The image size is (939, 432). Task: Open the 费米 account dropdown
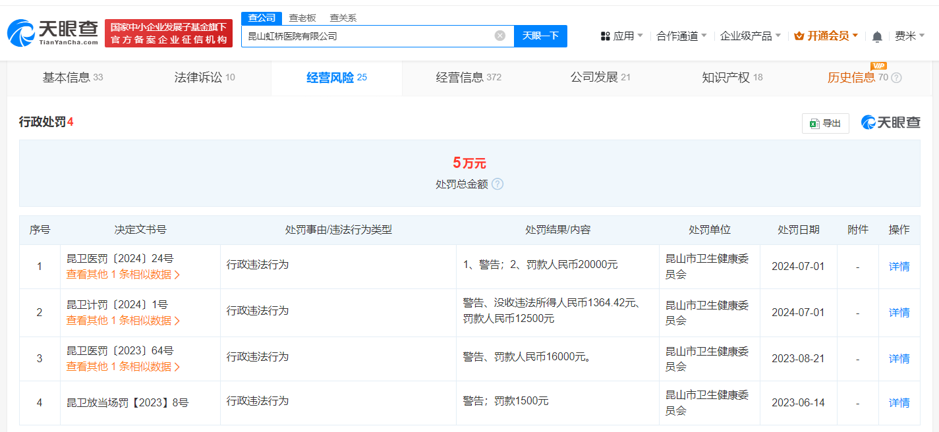point(909,36)
